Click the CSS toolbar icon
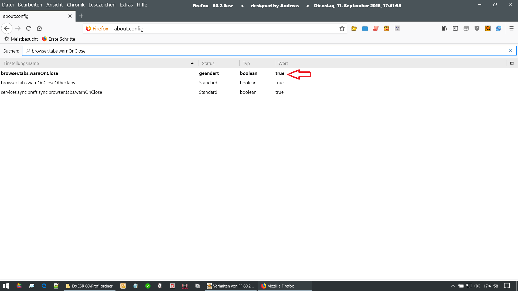Viewport: 518px width, 291px height. point(387,29)
